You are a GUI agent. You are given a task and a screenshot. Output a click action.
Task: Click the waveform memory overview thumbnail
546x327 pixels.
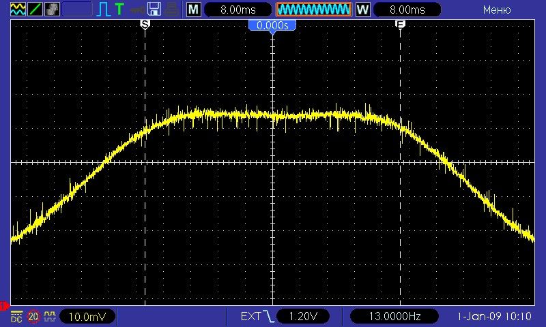313,10
